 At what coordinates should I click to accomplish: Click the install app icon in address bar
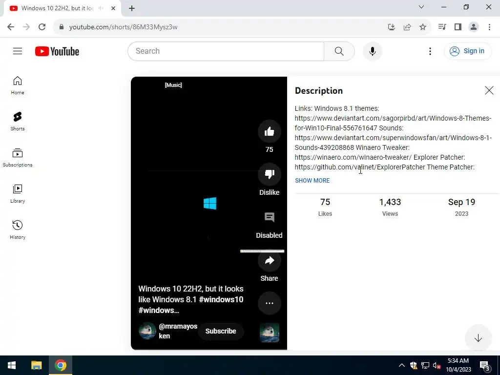391,27
